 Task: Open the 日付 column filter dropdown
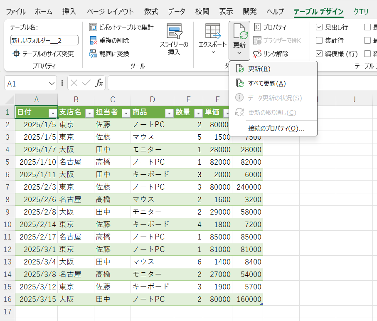(53, 113)
